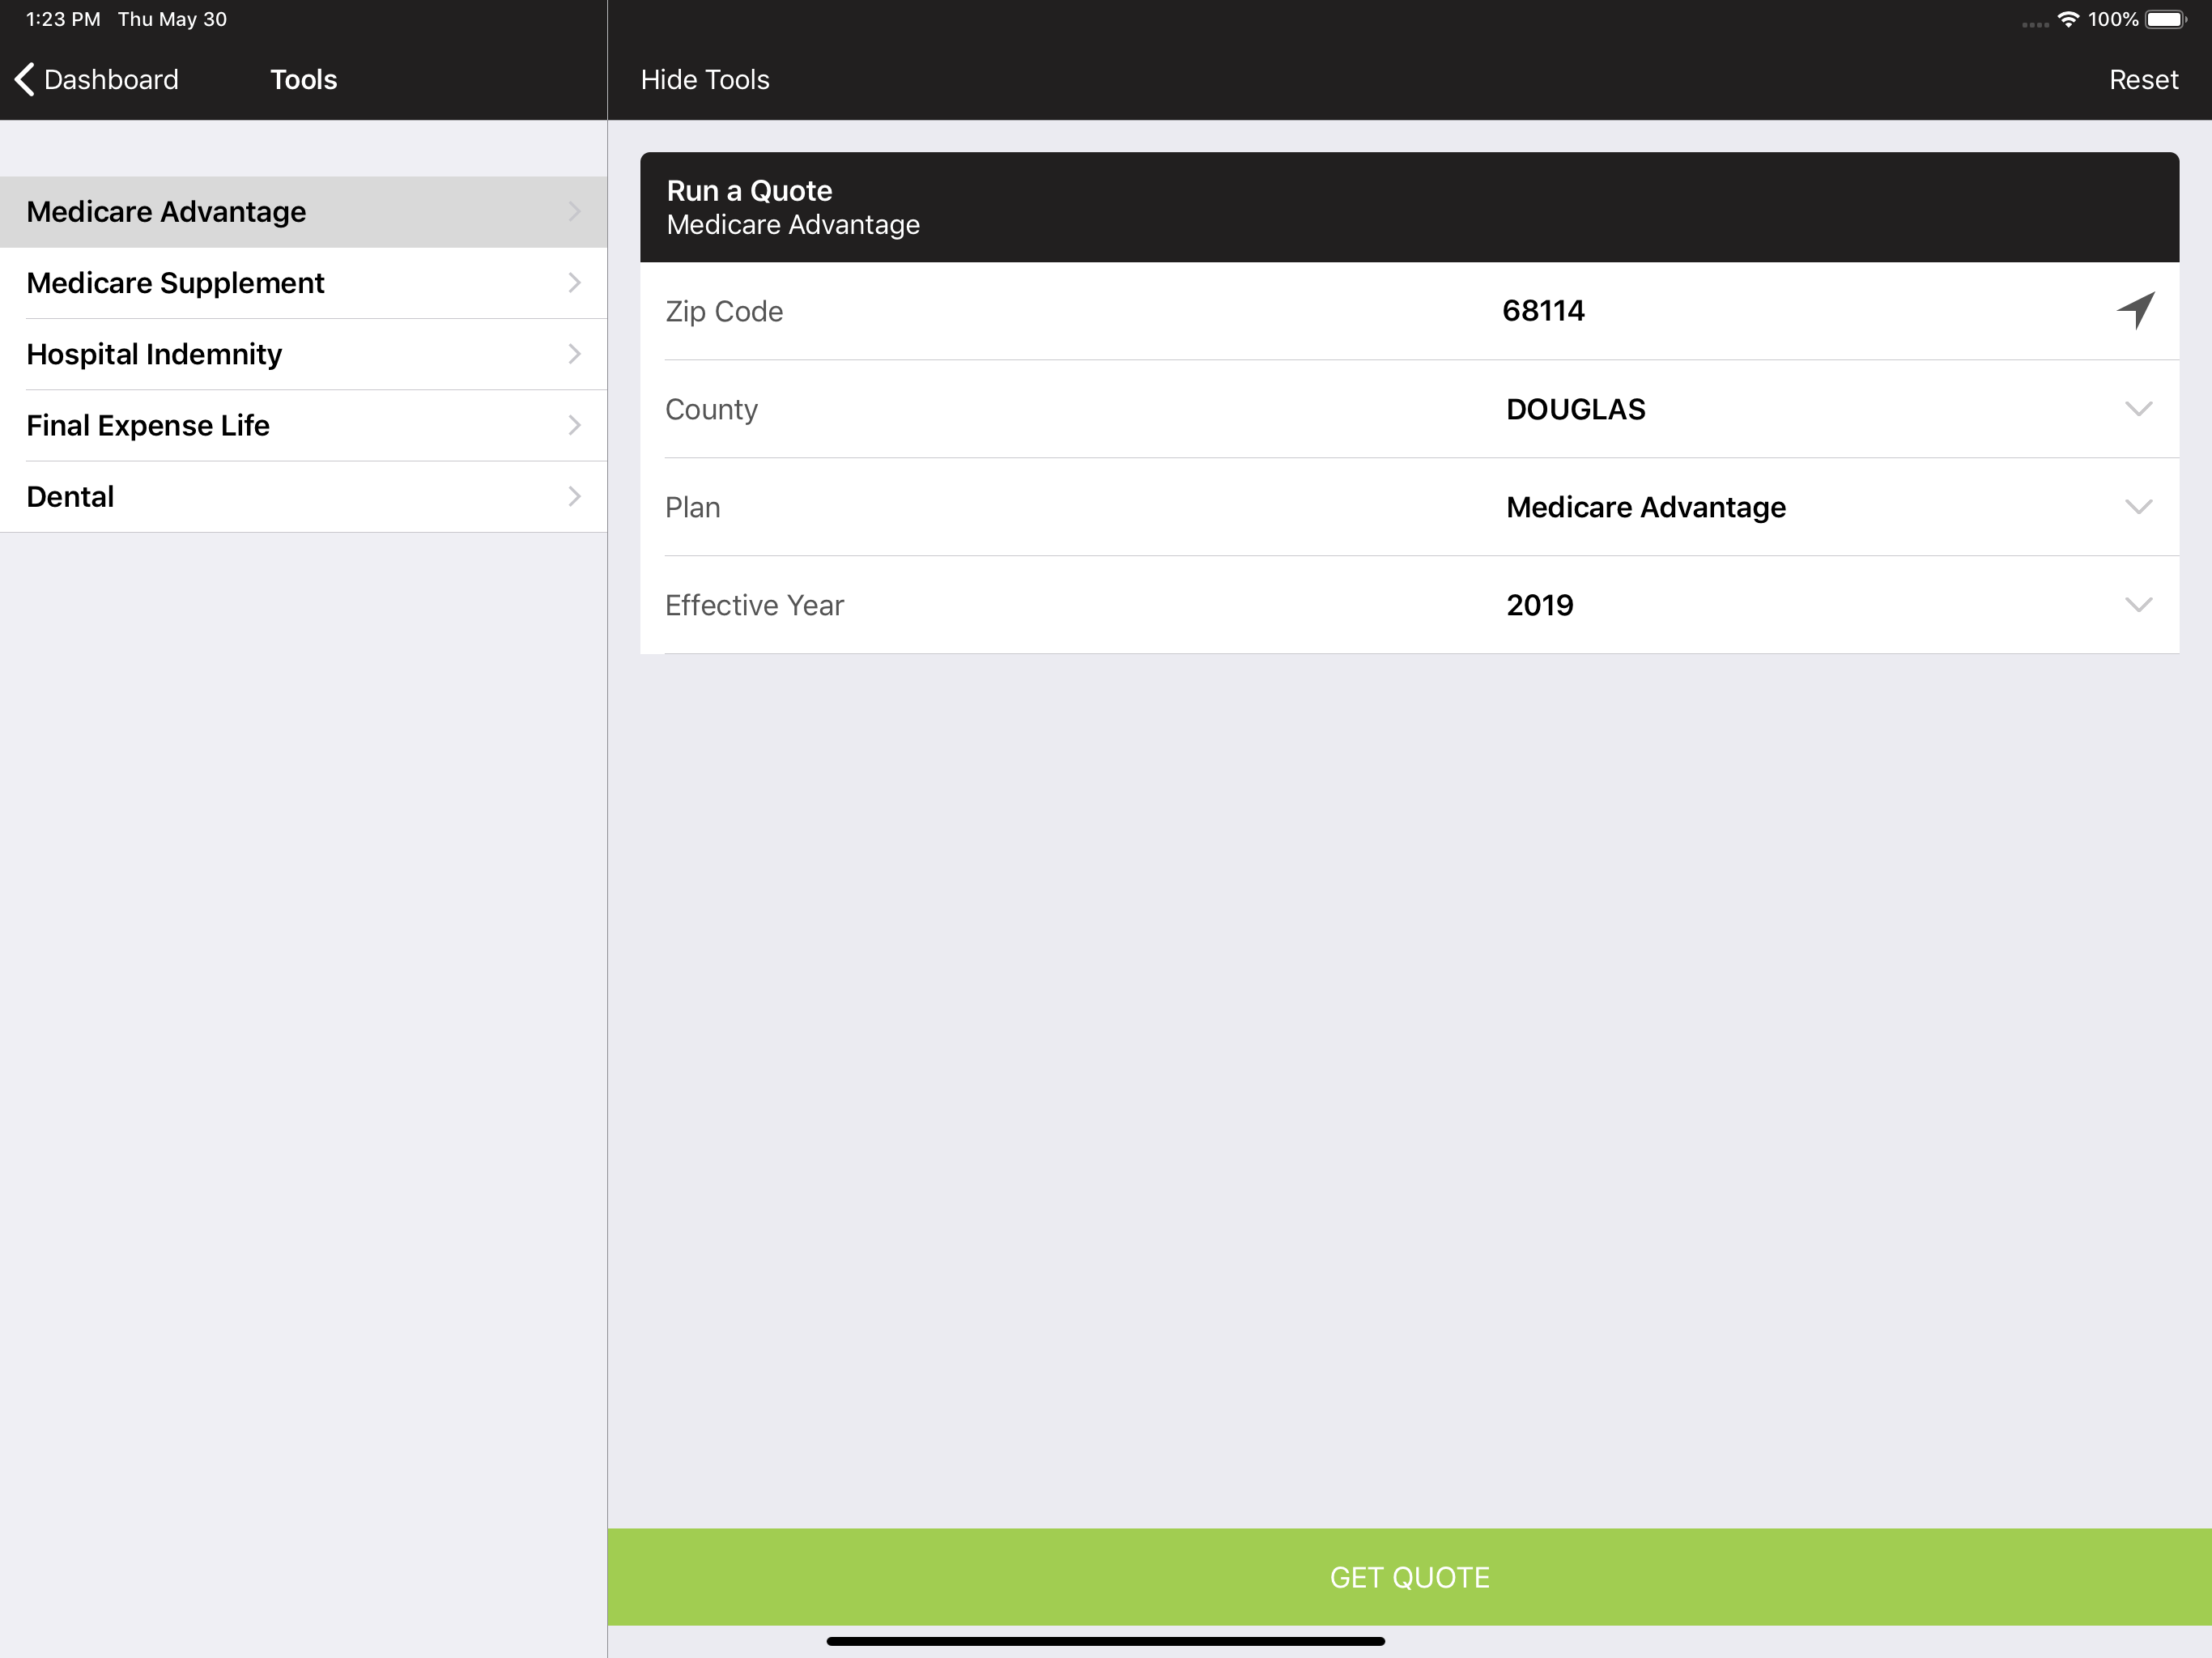The width and height of the screenshot is (2212, 1658).
Task: Select Hospital Indemnity in Tools list
Action: coord(303,354)
